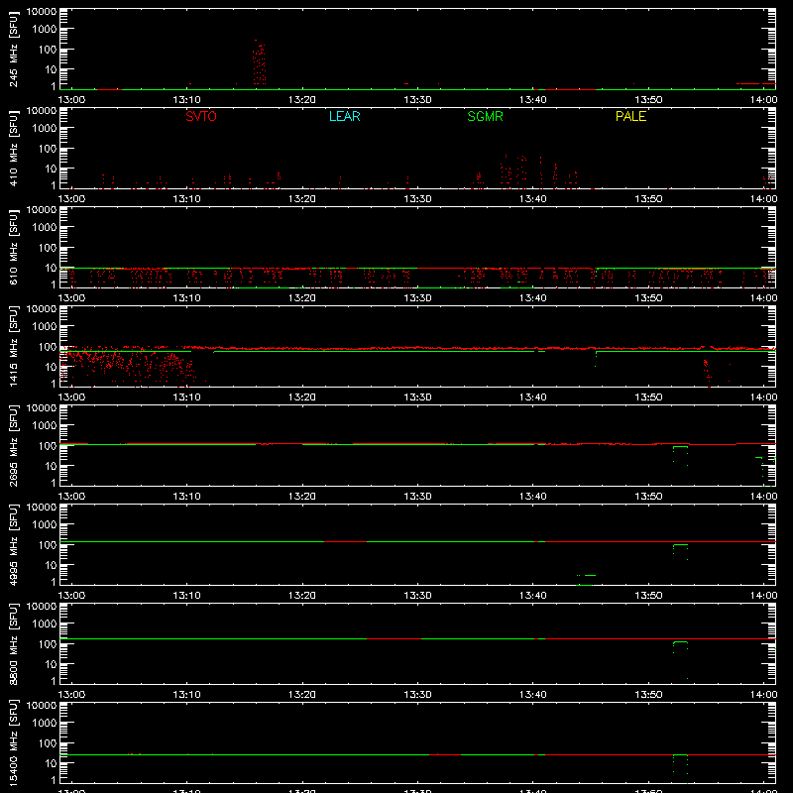
Task: Select the 15400 MHz [SFU] axis title
Action: pyautogui.click(x=13, y=742)
